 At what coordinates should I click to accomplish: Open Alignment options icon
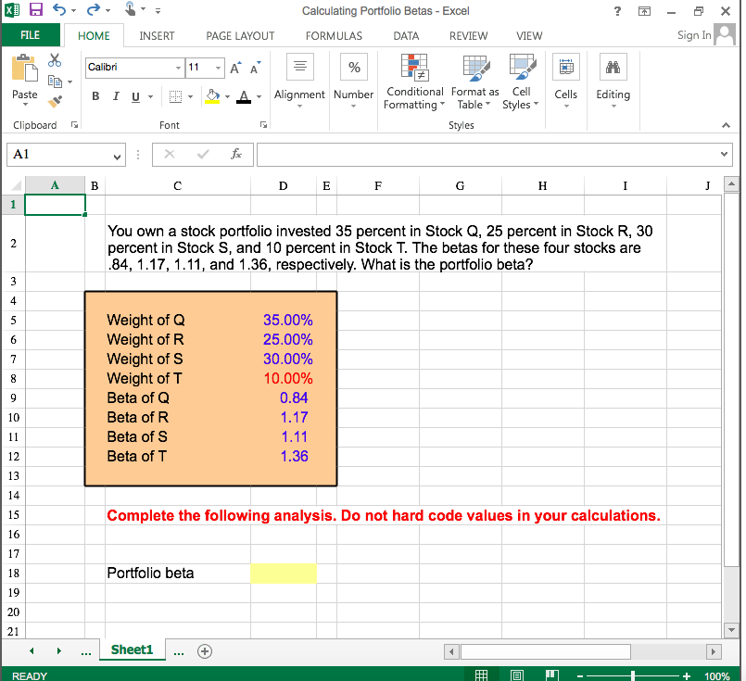[299, 67]
